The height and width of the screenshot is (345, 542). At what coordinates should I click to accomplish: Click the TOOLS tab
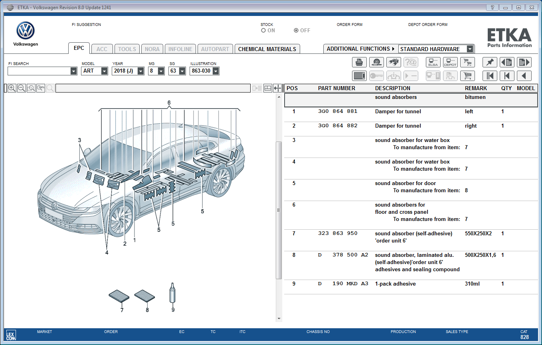(x=127, y=49)
